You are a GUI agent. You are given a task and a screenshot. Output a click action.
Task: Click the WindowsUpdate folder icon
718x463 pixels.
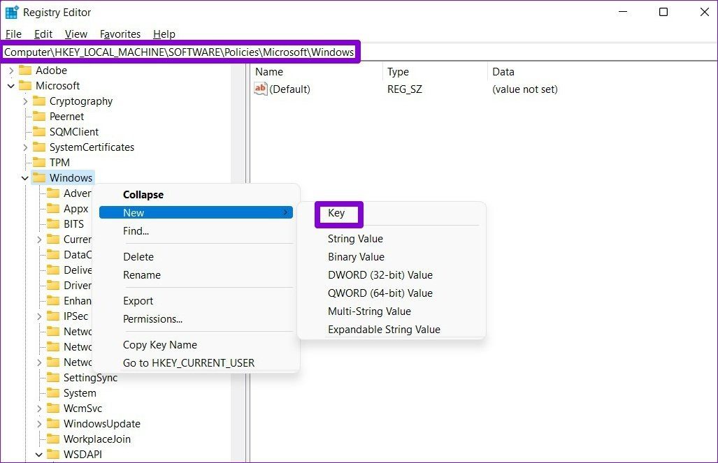[53, 424]
